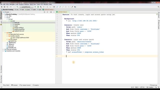This screenshot has height=90, width=160.
Task: Click the Git revert arrow icon
Action: [x=69, y=7]
